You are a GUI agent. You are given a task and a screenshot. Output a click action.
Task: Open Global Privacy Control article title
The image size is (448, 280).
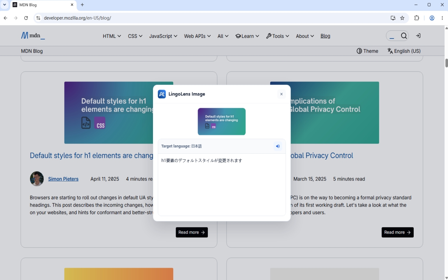pyautogui.click(x=322, y=155)
